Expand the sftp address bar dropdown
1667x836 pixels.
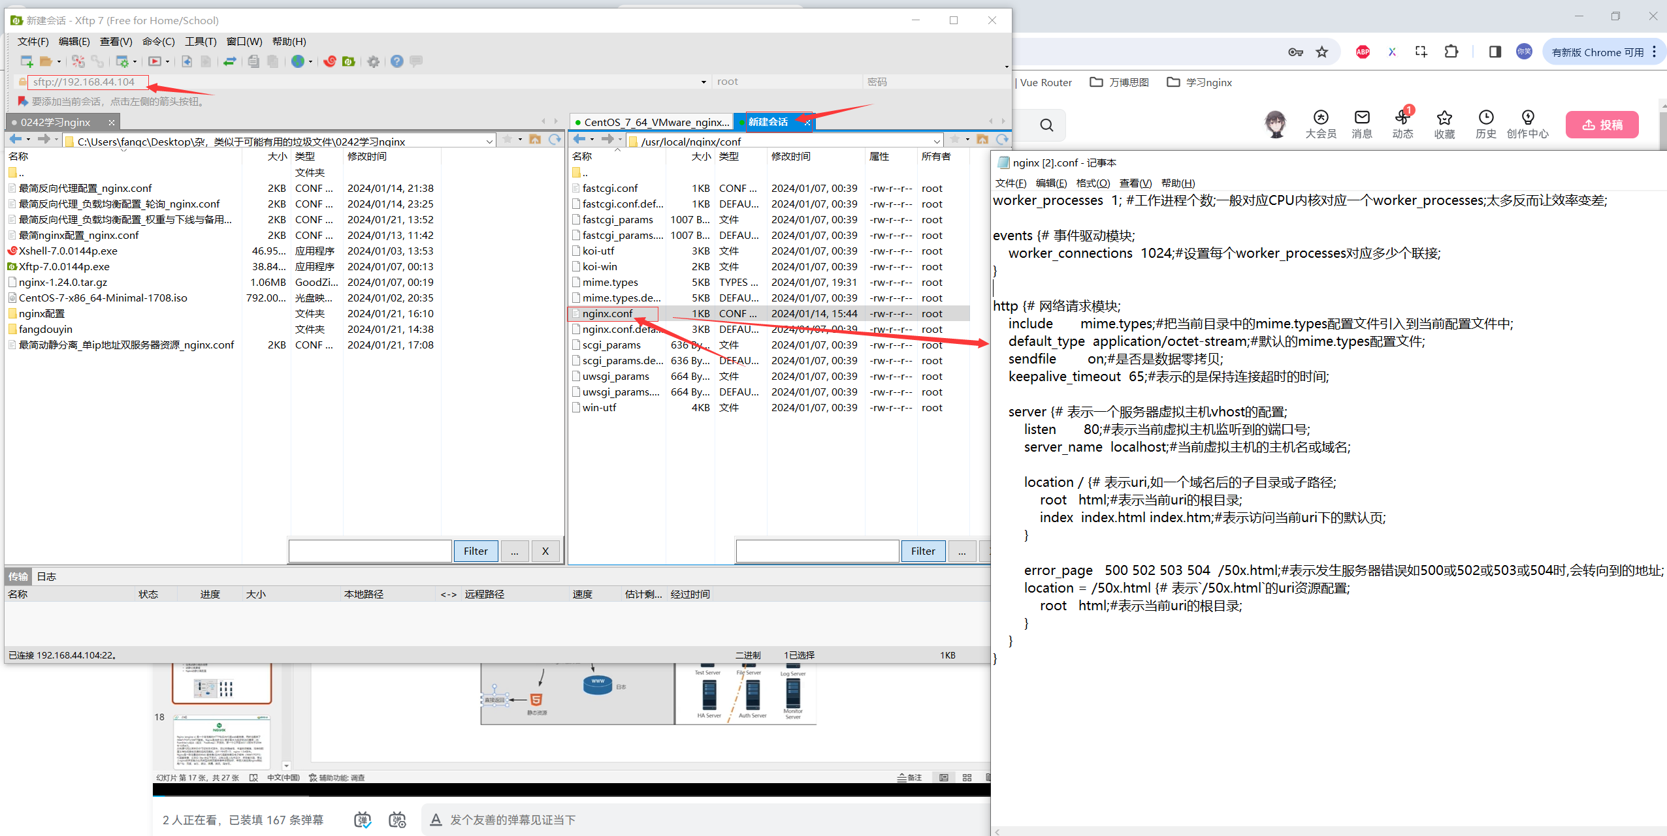click(704, 82)
